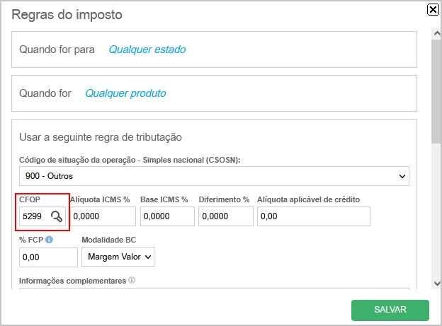This screenshot has height=326, width=442.
Task: Click the Informações complementares info icon
Action: click(132, 280)
